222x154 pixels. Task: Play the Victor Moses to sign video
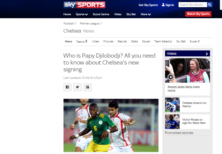point(168,125)
